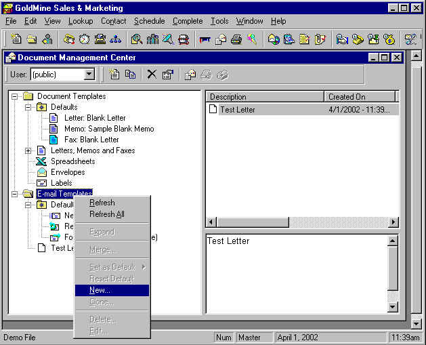Select the Envelopes tree item

pyautogui.click(x=68, y=172)
